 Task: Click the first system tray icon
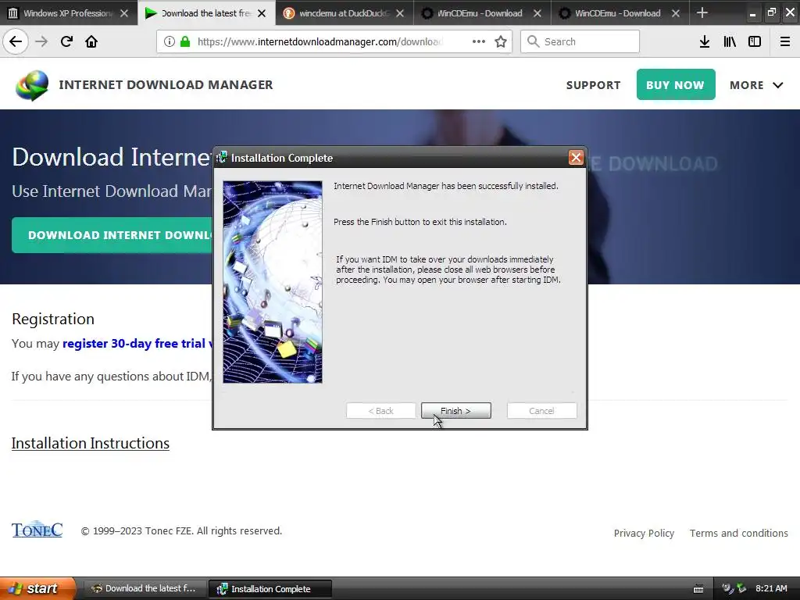[728, 589]
